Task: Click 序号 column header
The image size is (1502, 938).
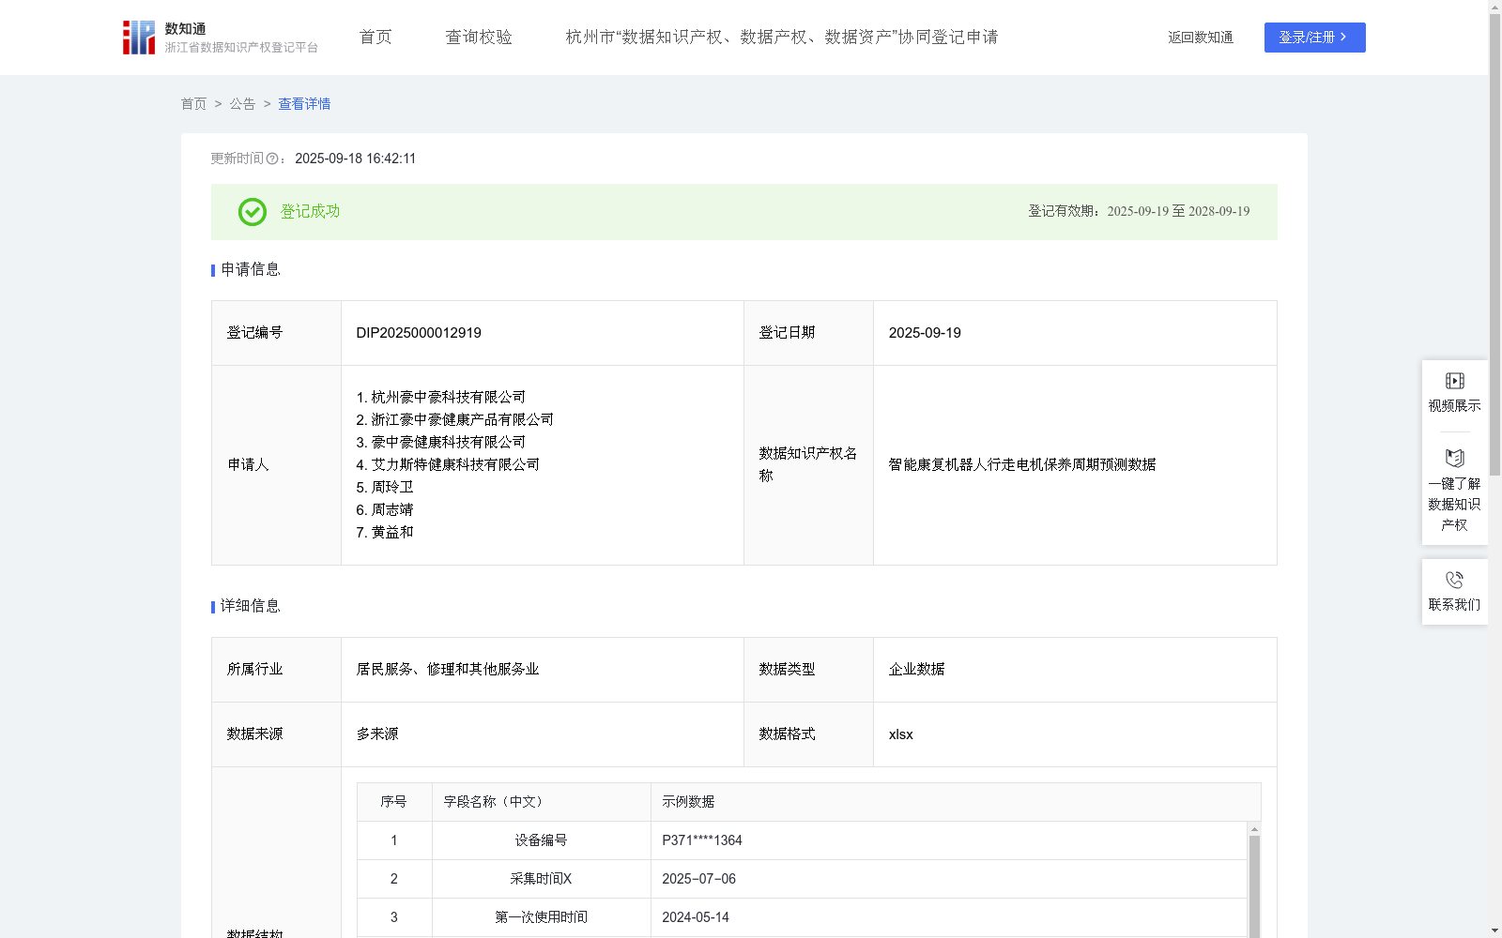Action: (x=393, y=802)
